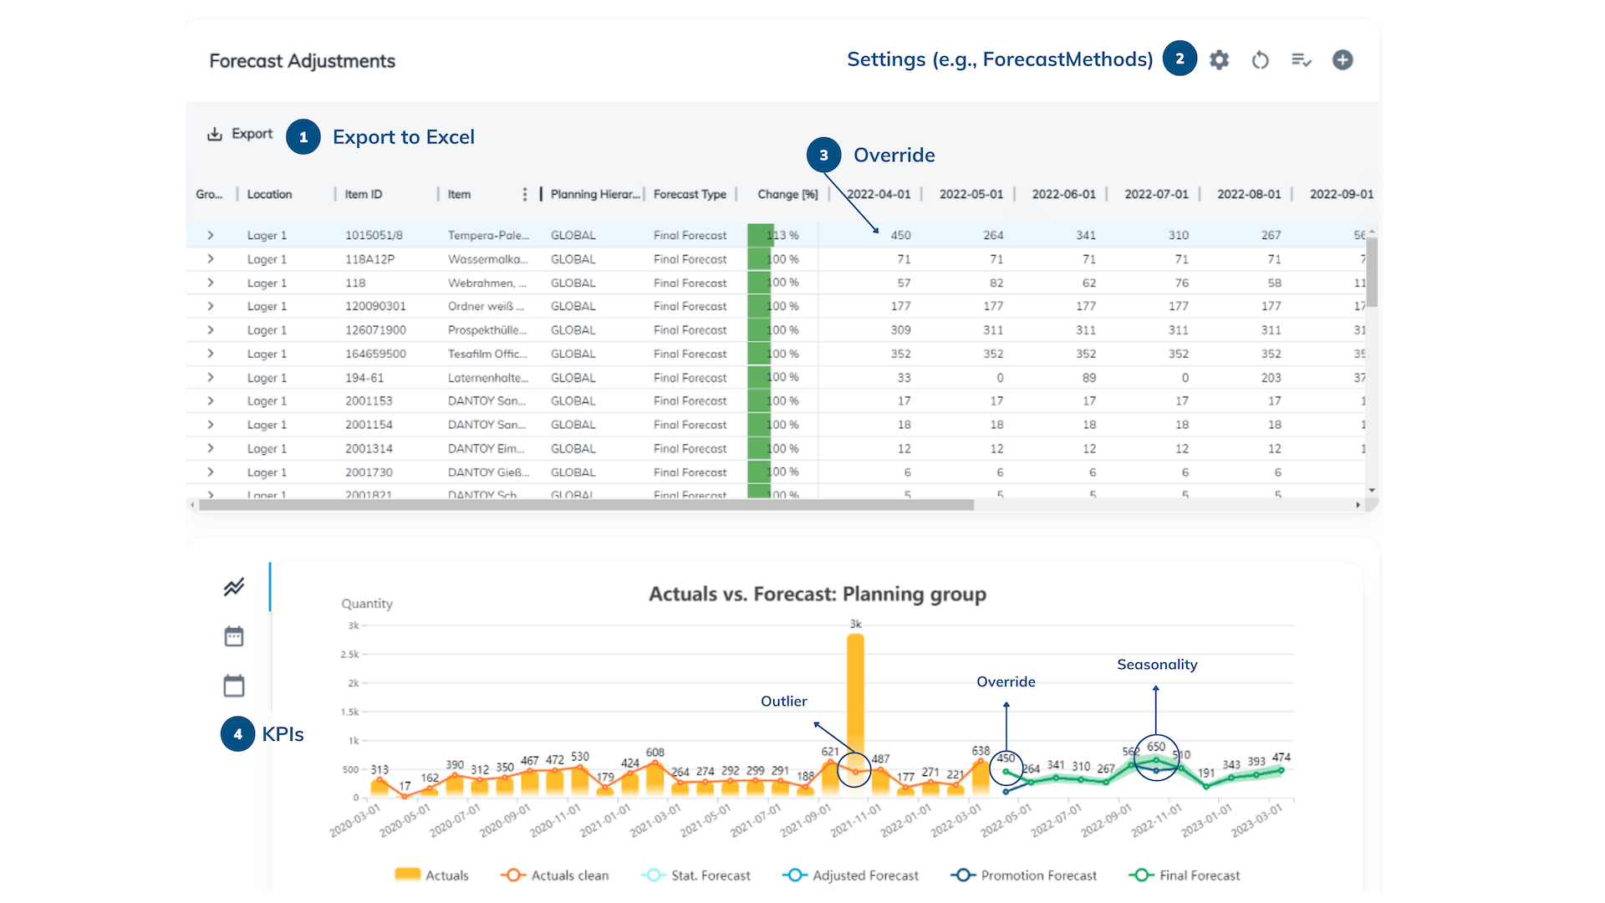Select the 450 override cell for 2022-04-01
The width and height of the screenshot is (1605, 903).
coord(900,236)
